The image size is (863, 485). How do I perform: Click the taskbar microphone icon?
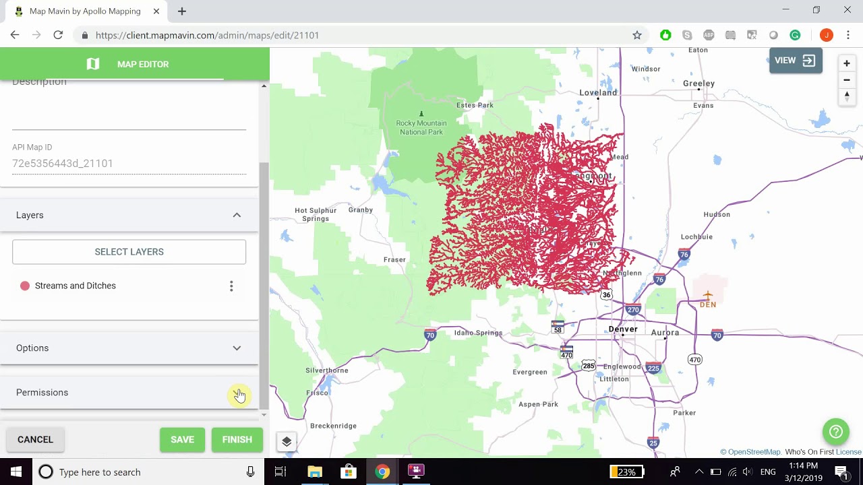[250, 472]
